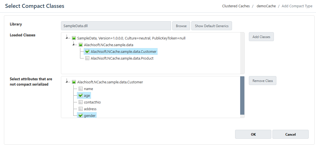Select Alachisoft.NCache.sample.data.Customer in Loaded Classes
This screenshot has width=316, height=146.
point(124,51)
